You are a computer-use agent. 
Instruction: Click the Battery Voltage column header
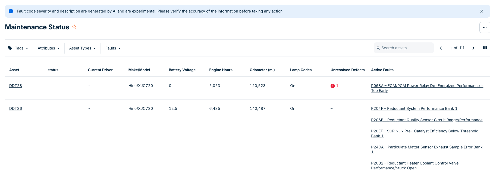tap(182, 70)
